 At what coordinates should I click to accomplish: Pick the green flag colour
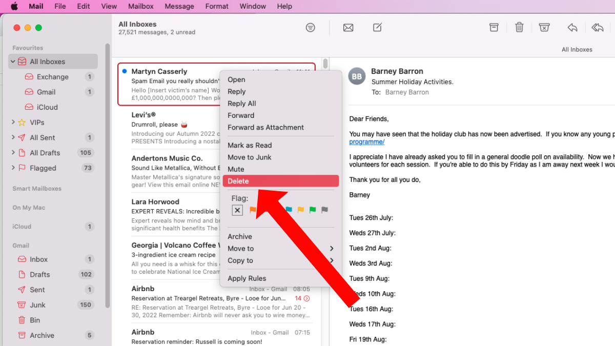[312, 210]
